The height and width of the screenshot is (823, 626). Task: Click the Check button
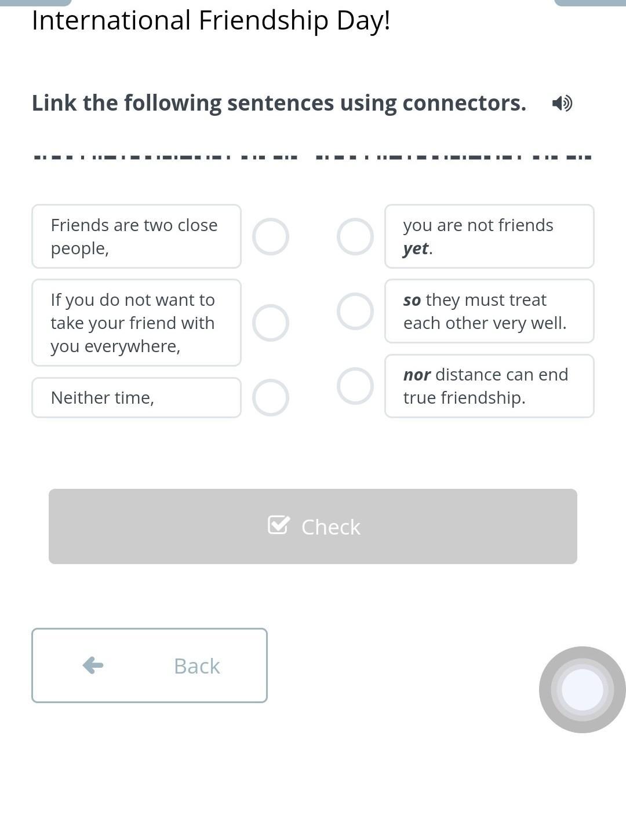tap(313, 526)
